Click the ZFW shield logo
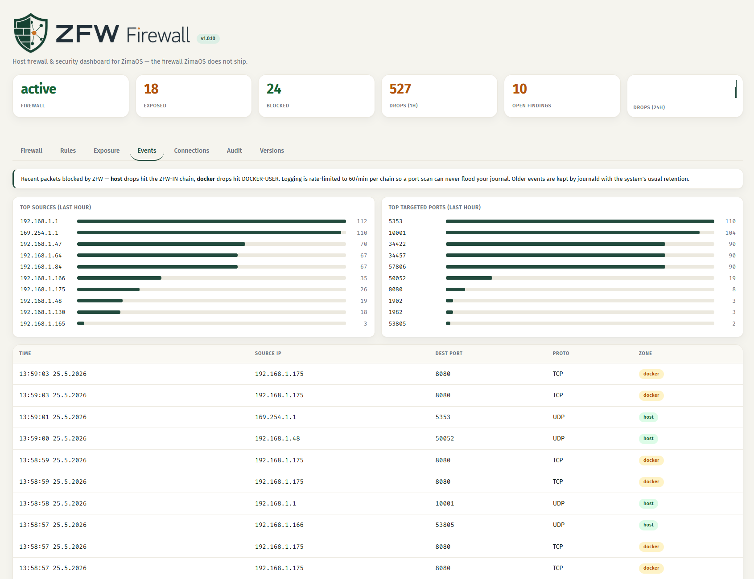This screenshot has height=579, width=754. 31,33
